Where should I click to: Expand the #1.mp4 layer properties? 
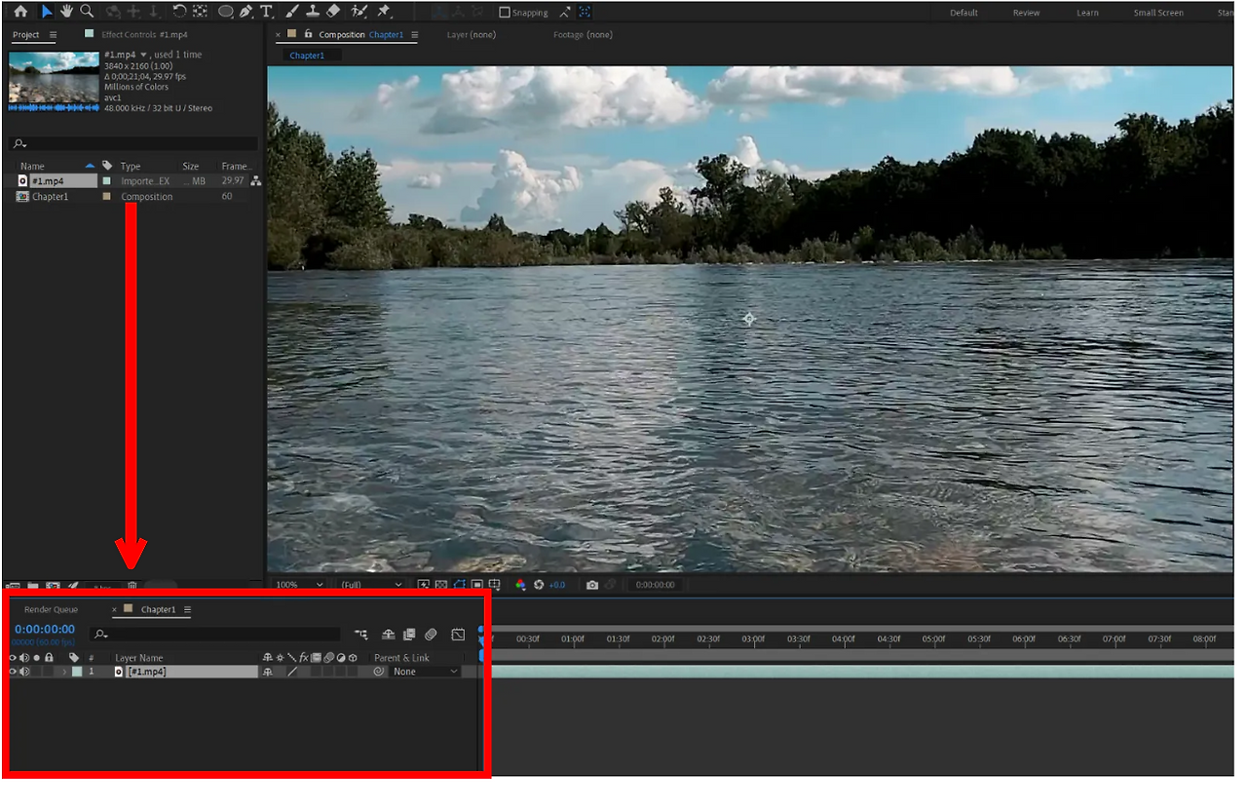click(64, 672)
